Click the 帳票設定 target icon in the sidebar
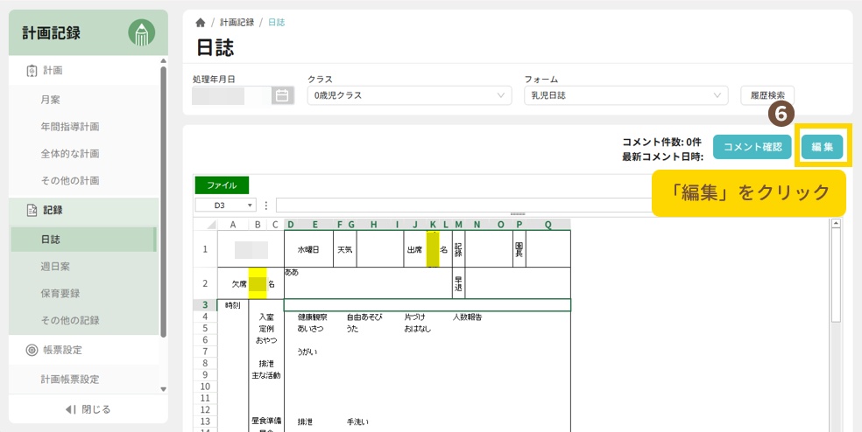 tap(32, 350)
